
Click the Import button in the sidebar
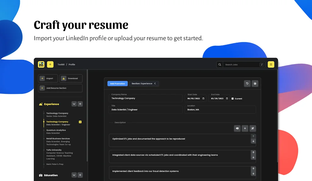48,78
